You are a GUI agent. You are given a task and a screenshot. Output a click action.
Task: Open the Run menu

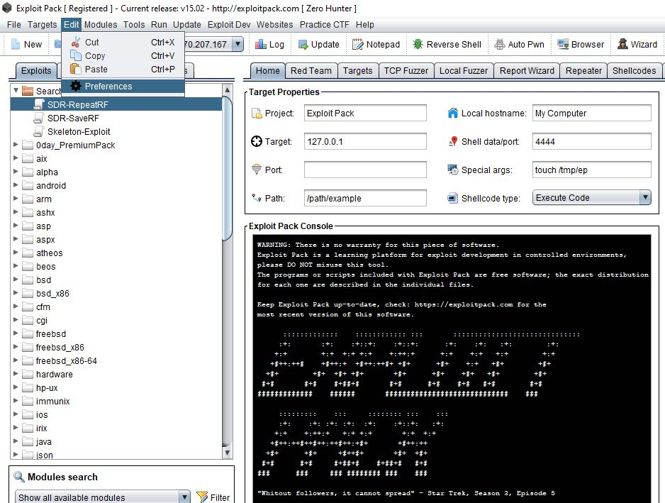click(x=159, y=25)
